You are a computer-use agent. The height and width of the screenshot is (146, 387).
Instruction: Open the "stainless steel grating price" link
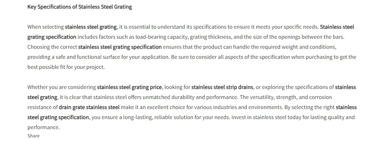coord(129,87)
